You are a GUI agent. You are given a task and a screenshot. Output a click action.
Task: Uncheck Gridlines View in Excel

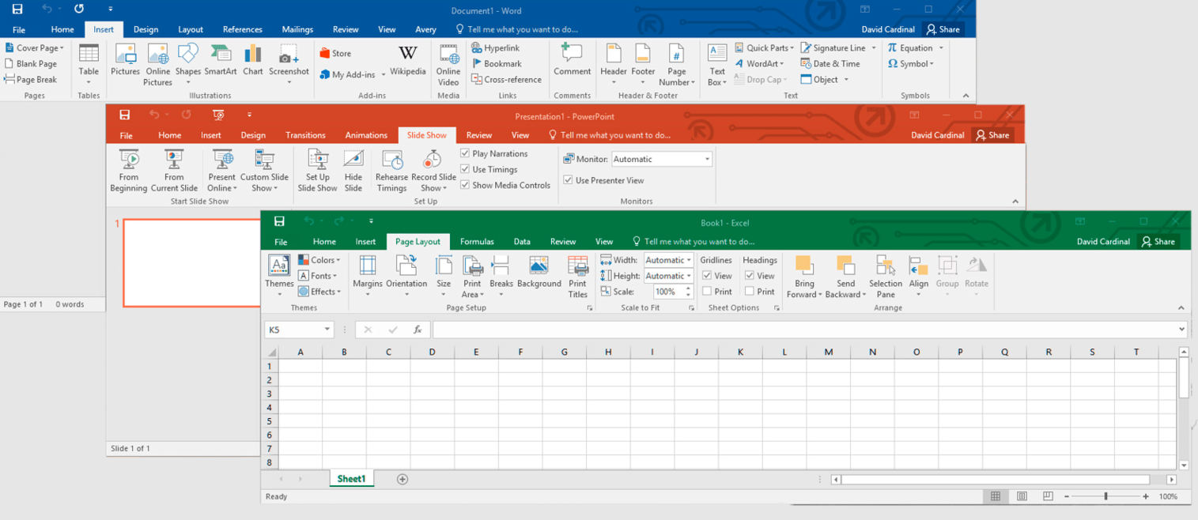[x=707, y=276]
